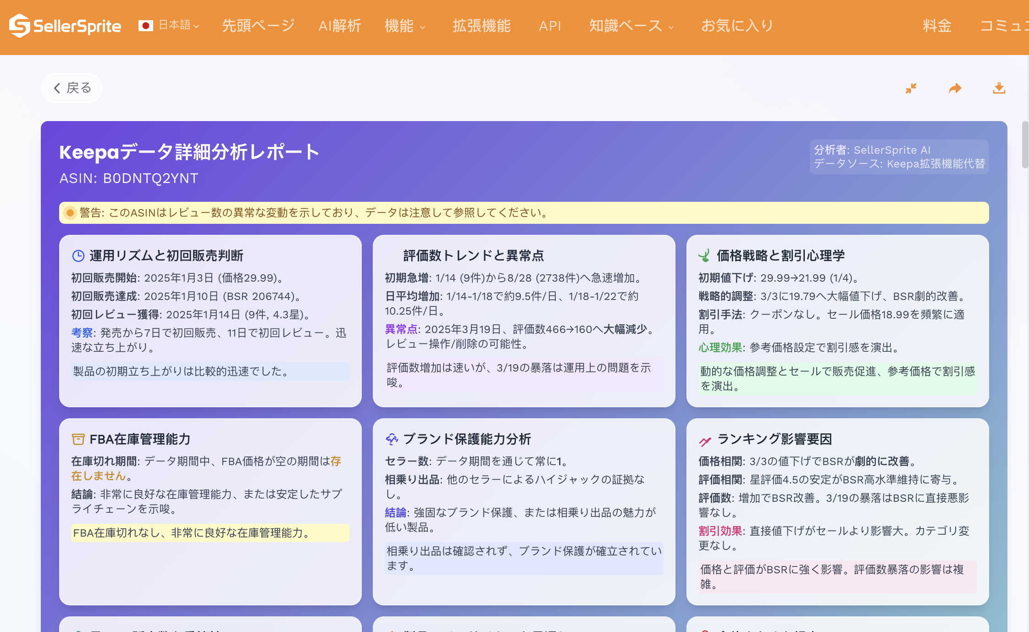This screenshot has height=632, width=1029.
Task: Click the share arrow icon
Action: coord(955,88)
